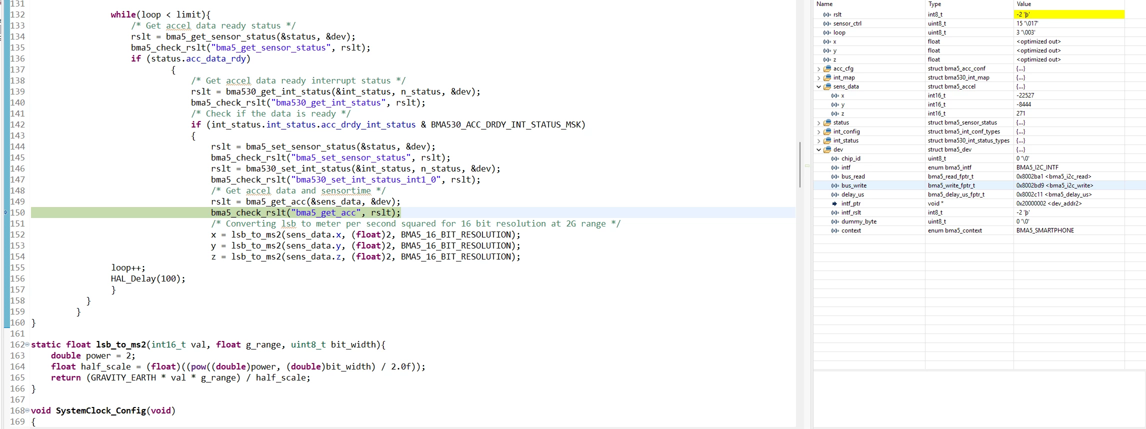Click the sens_data struct icon
Screen dimensions: 1146x429
[827, 86]
